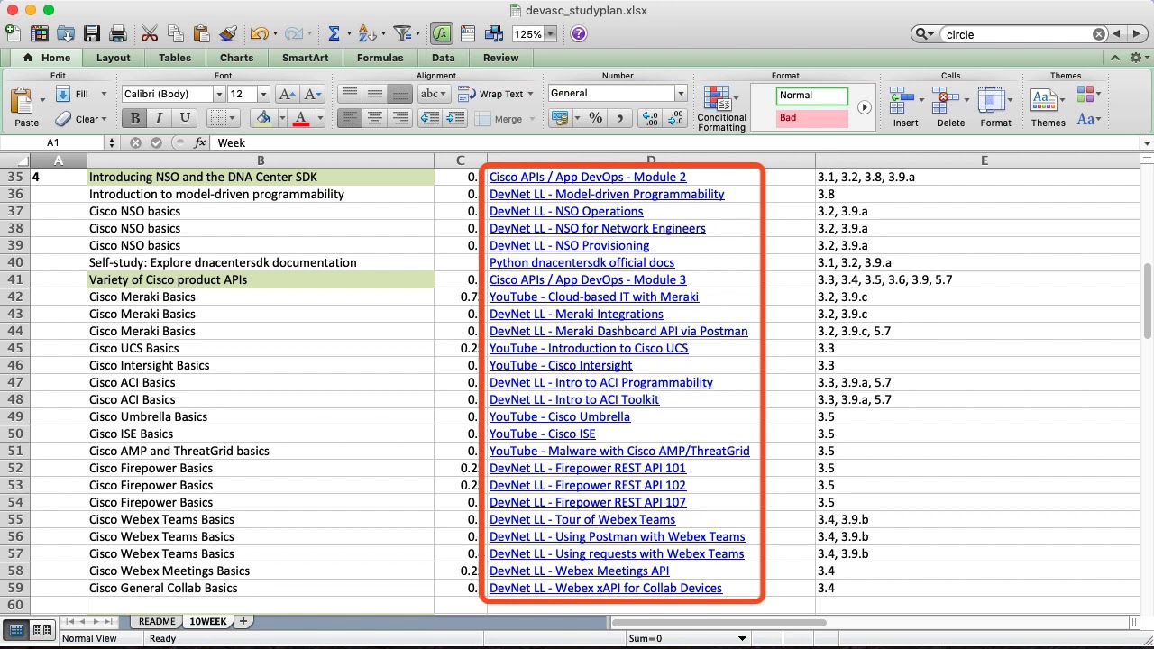Select the Format Painter brush

[x=228, y=33]
